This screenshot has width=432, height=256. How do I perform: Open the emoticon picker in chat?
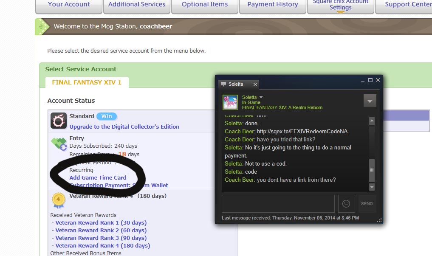tap(346, 203)
